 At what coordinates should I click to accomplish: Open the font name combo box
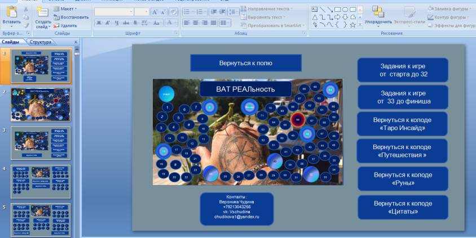click(113, 11)
